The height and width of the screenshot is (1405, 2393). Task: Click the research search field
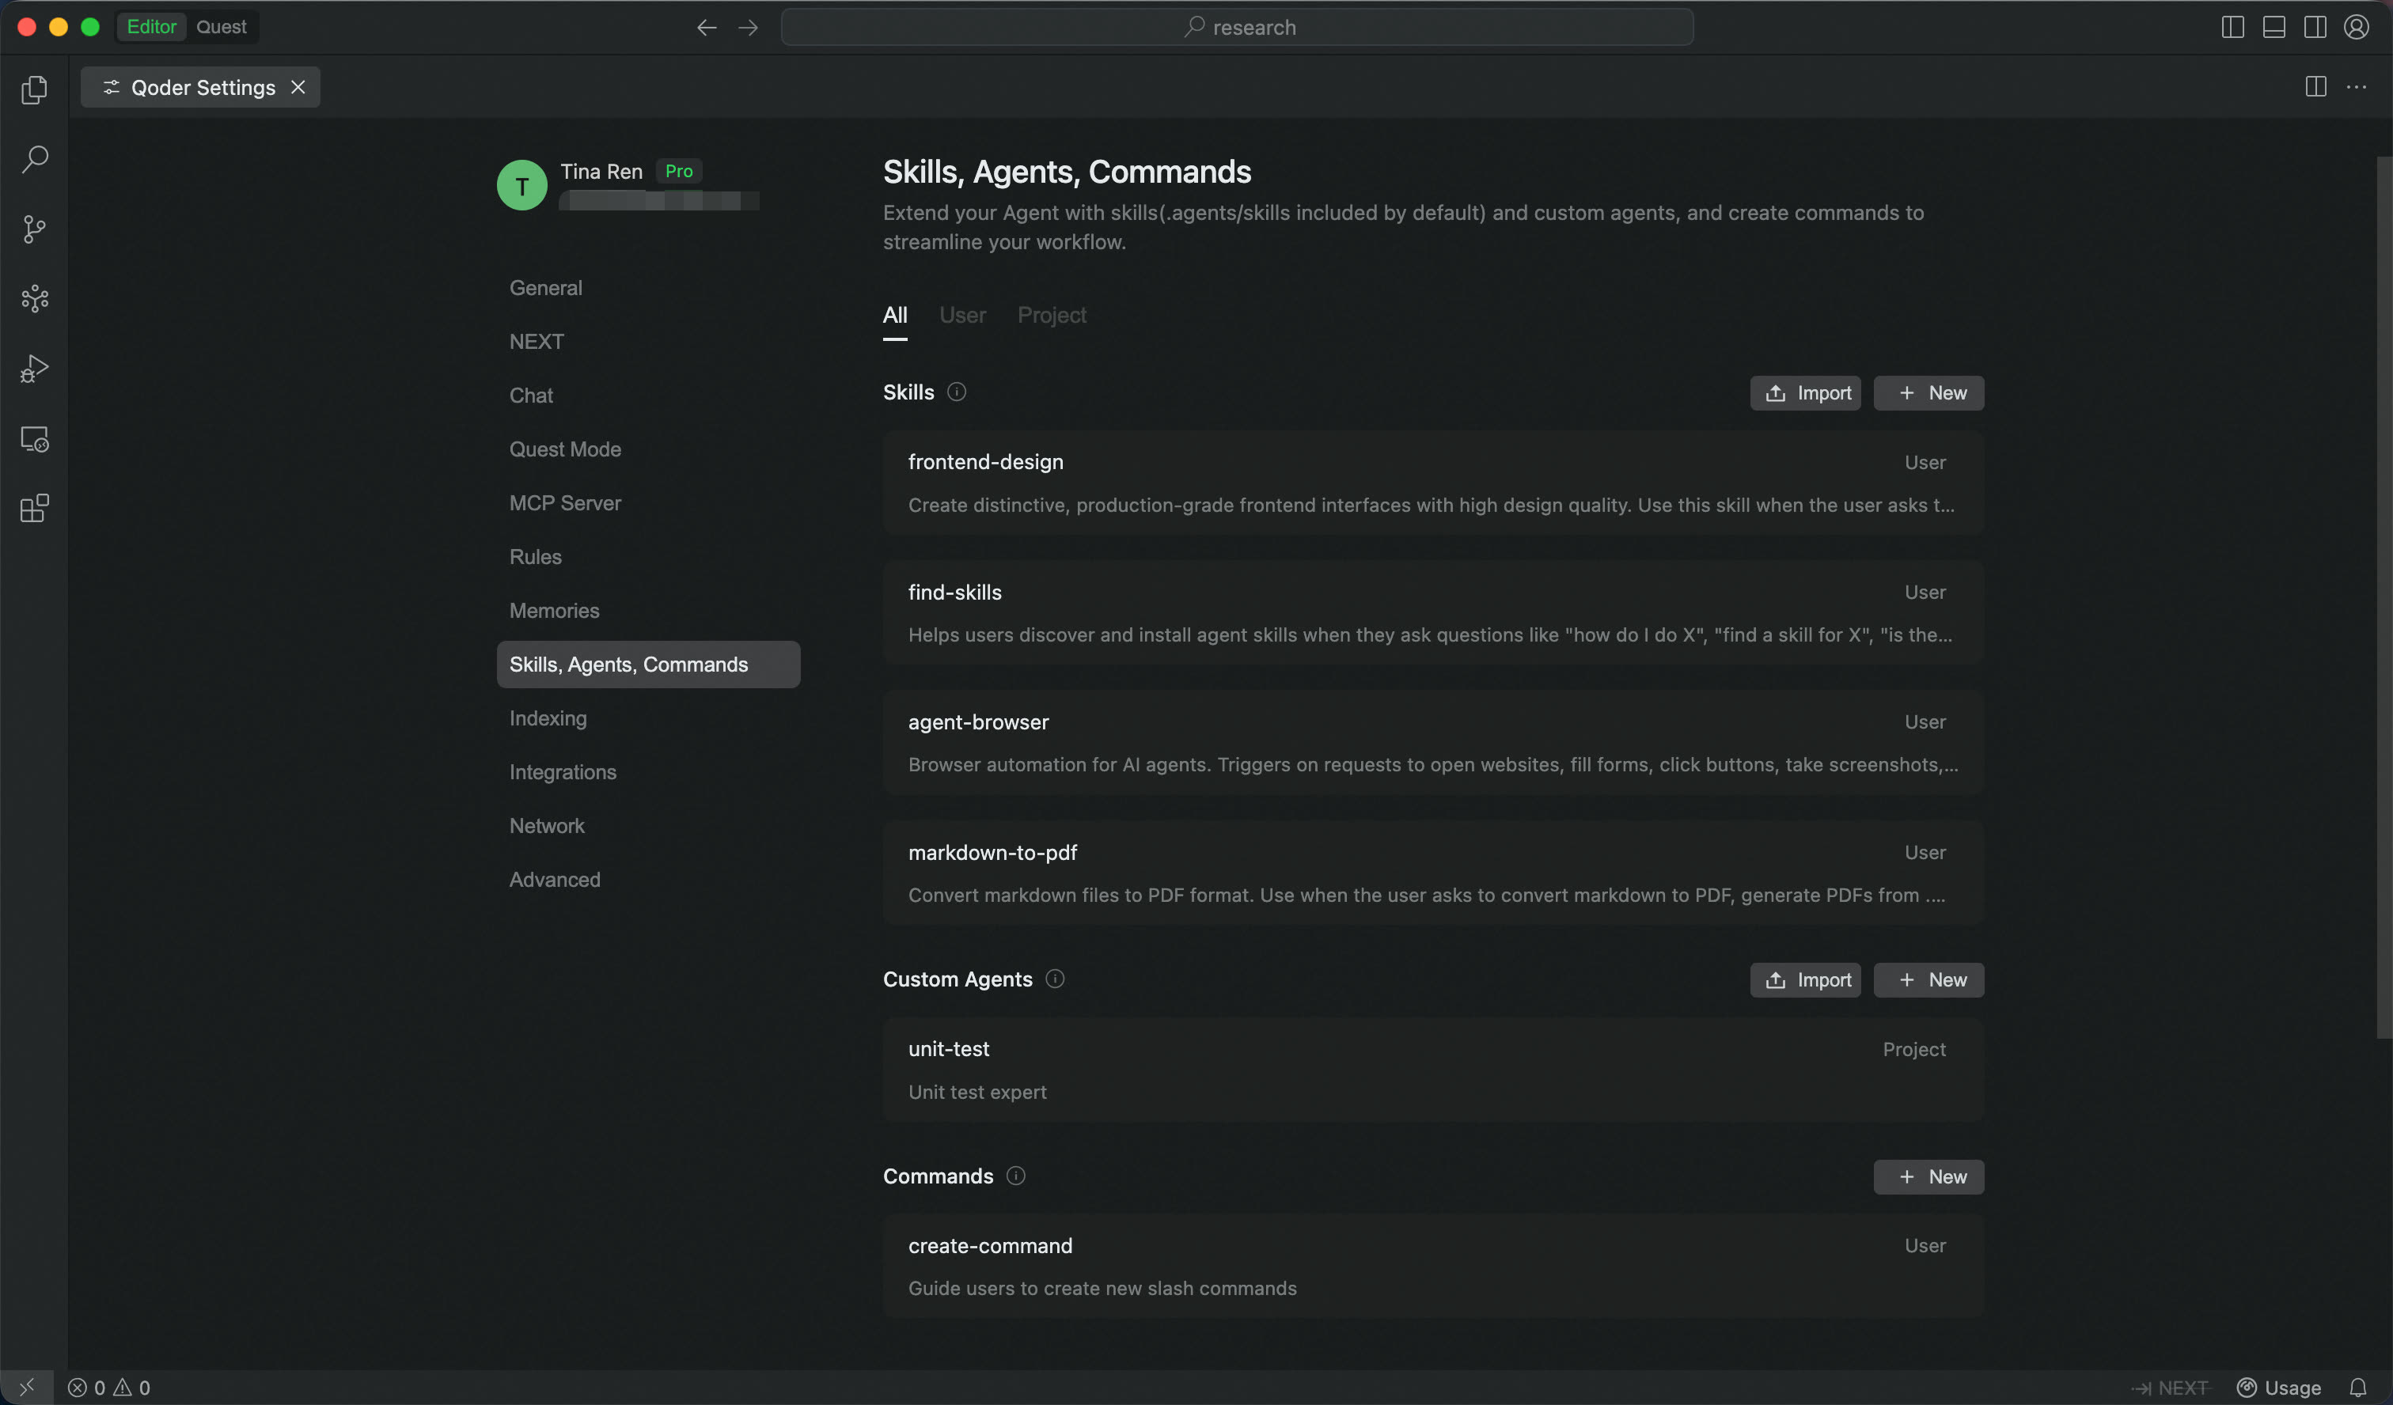click(1236, 27)
